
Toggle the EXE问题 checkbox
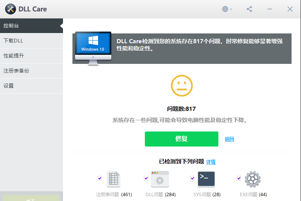pos(239,178)
